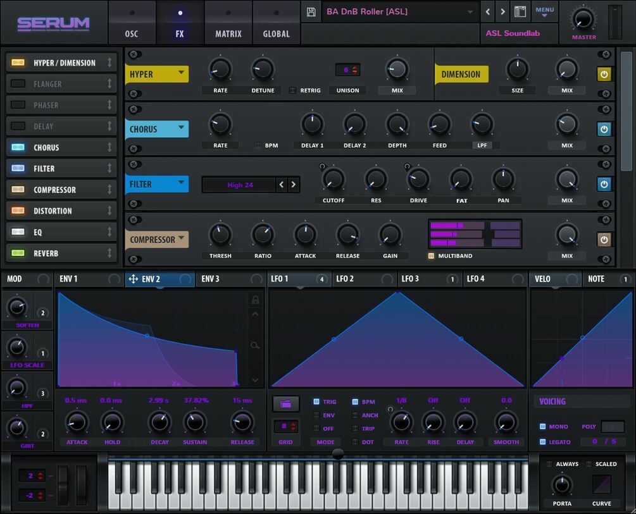Open Hyper effect dropdown arrow
The height and width of the screenshot is (514, 636).
point(181,73)
